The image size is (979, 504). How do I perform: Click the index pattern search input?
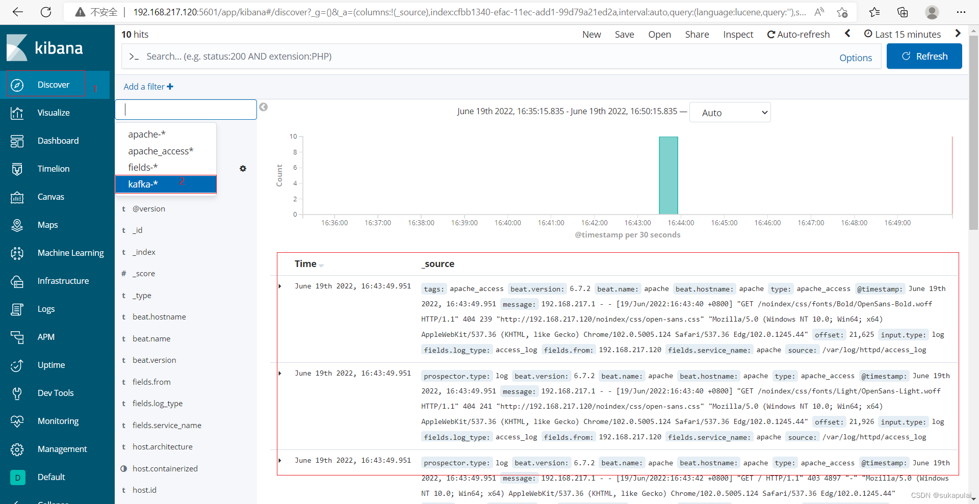pyautogui.click(x=186, y=110)
